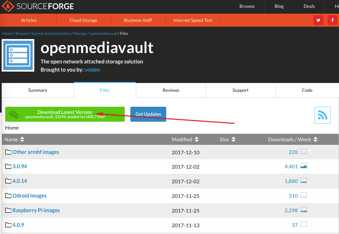Image resolution: width=339 pixels, height=234 pixels.
Task: Open Blog in top navigation
Action: tap(279, 7)
